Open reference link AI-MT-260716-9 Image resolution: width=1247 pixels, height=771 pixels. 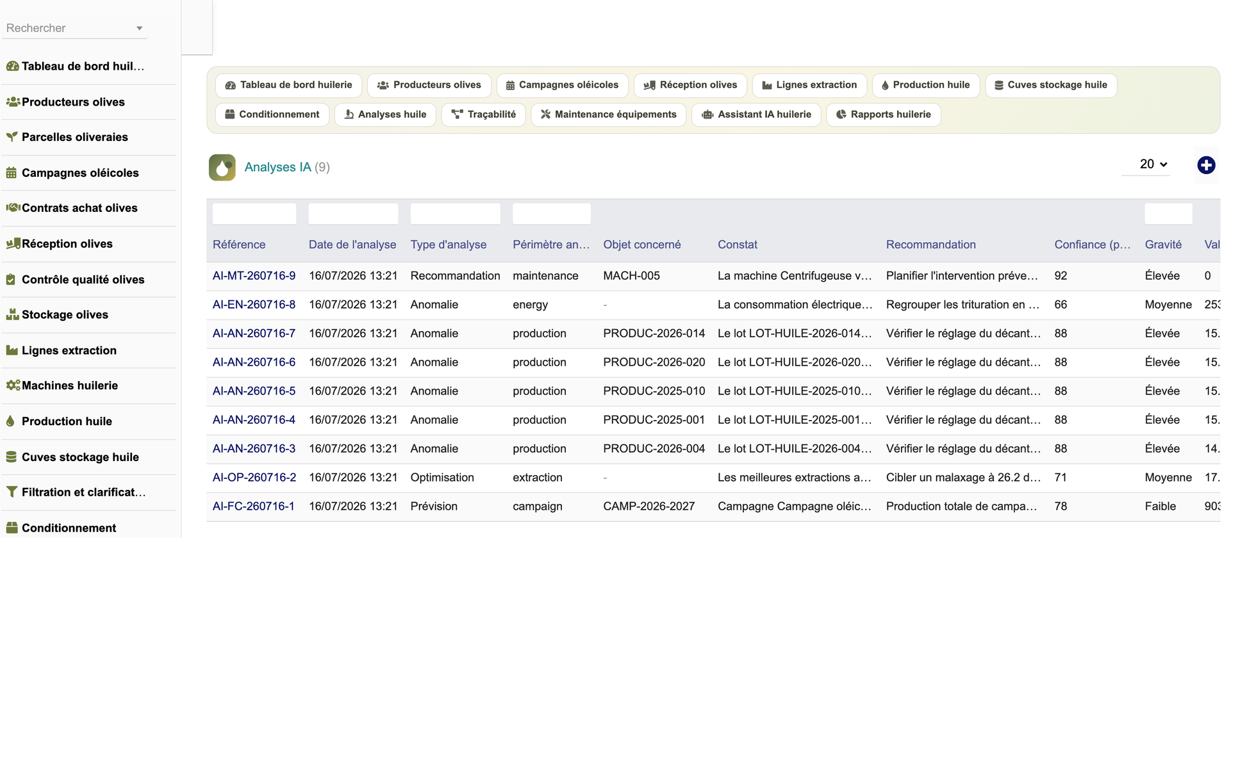pos(254,276)
